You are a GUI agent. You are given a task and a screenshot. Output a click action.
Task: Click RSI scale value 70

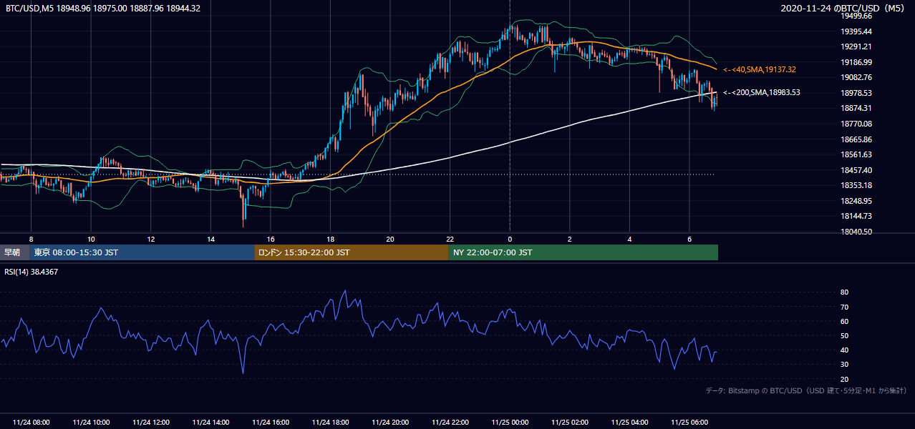tap(845, 307)
